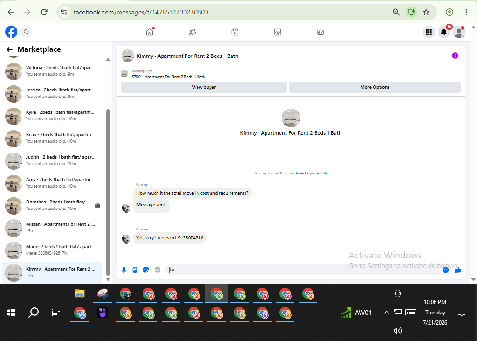This screenshot has width=477, height=341.
Task: Open Beau's conversation
Action: [52, 138]
